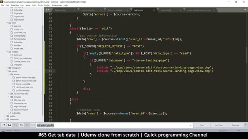Screen dimensions: 248x139
Task: Toggle case sensitive search option
Action: pyautogui.click(x=9, y=125)
